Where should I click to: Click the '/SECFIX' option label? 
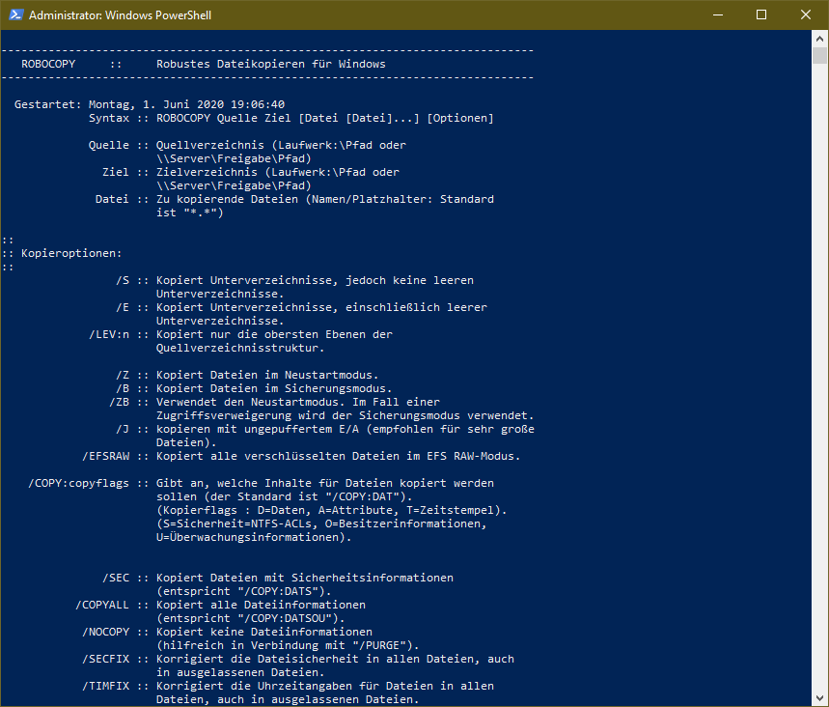click(x=106, y=659)
